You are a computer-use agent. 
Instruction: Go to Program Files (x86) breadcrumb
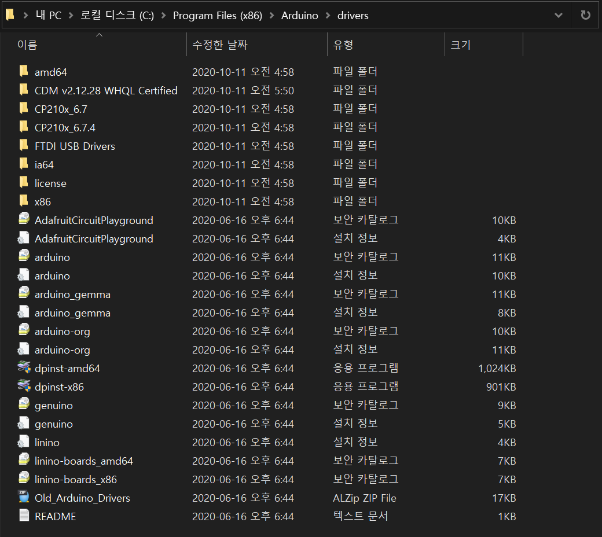[218, 16]
